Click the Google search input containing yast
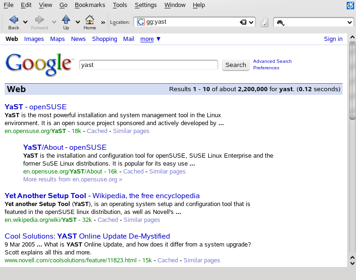The height and width of the screenshot is (280, 356). [x=149, y=65]
